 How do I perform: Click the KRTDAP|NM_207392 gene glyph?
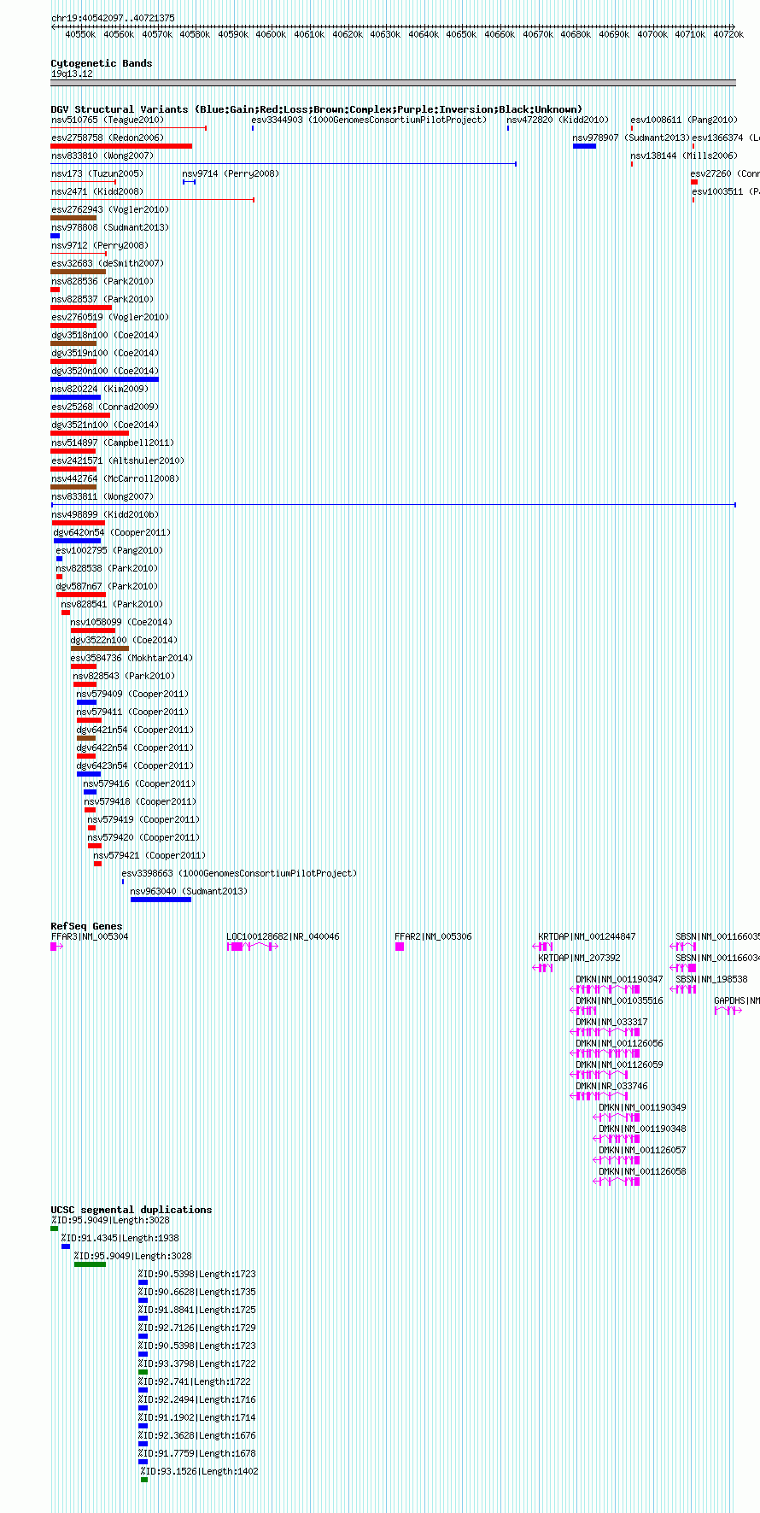point(543,968)
